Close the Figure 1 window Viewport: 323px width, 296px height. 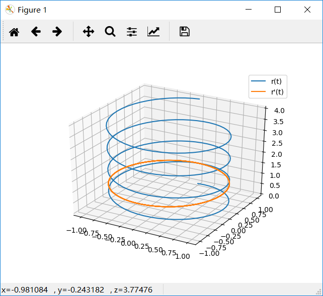[x=307, y=10]
